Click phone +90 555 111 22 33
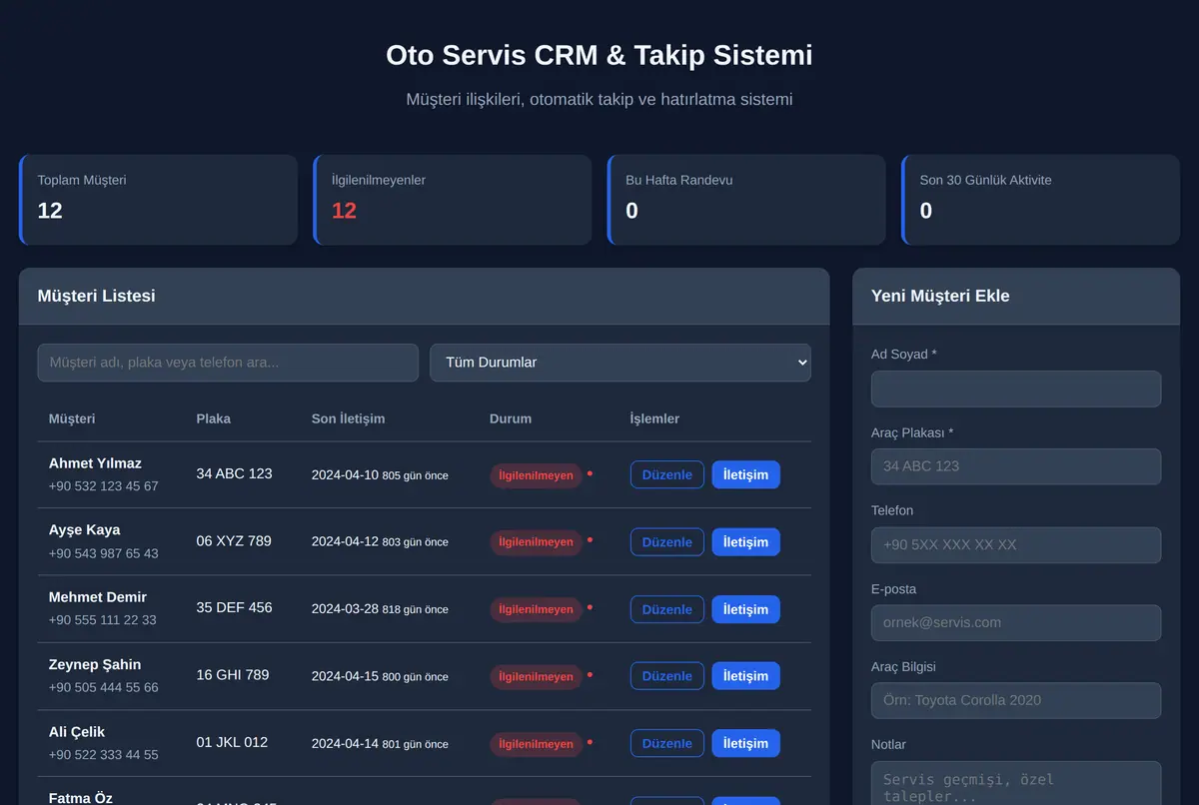Screen dimensions: 1199x805 (x=103, y=620)
